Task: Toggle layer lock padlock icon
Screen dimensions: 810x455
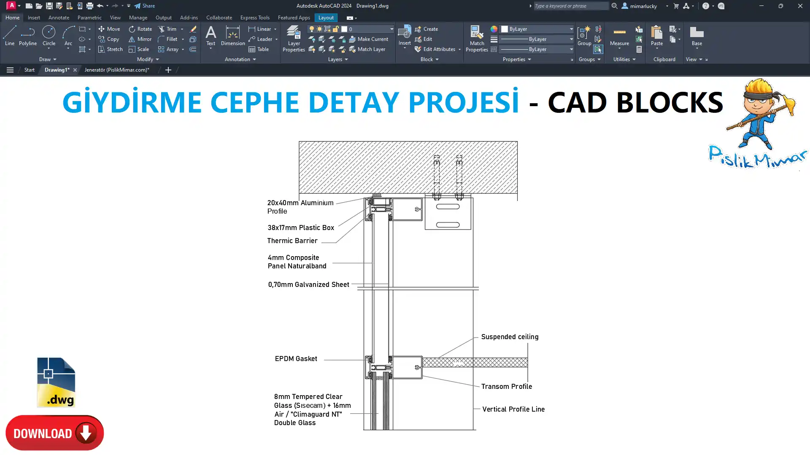Action: click(335, 29)
